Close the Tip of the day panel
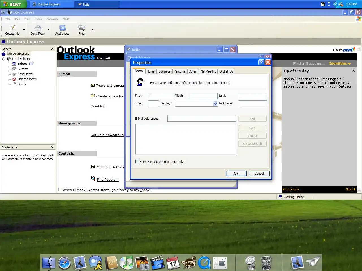Viewport: 362px width, 271px height. (354, 71)
